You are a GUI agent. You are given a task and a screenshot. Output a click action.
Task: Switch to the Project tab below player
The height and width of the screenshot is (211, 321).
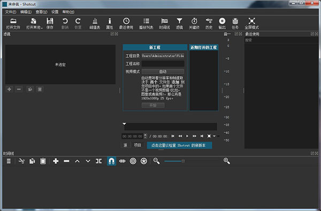137,145
